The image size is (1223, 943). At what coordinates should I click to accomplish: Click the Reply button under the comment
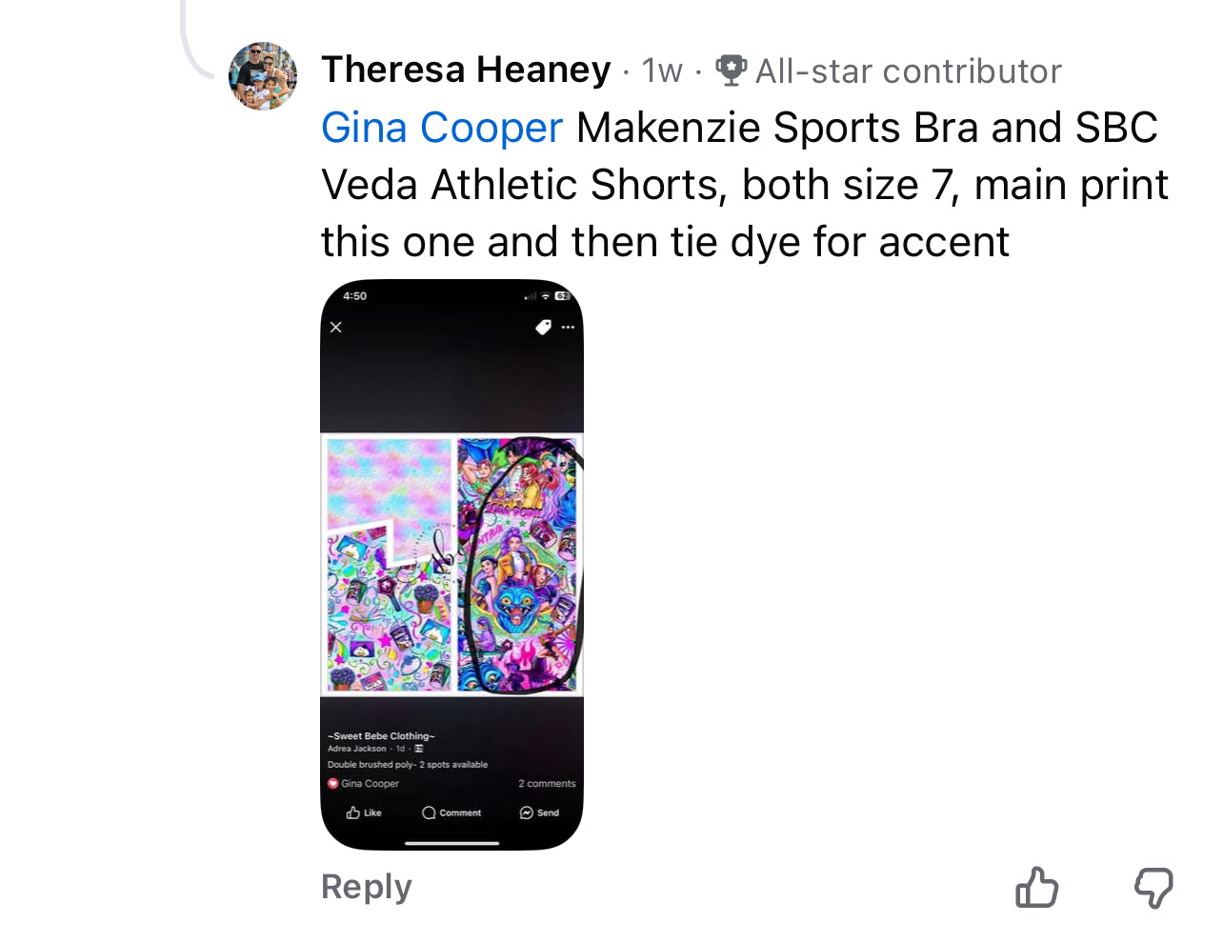366,887
